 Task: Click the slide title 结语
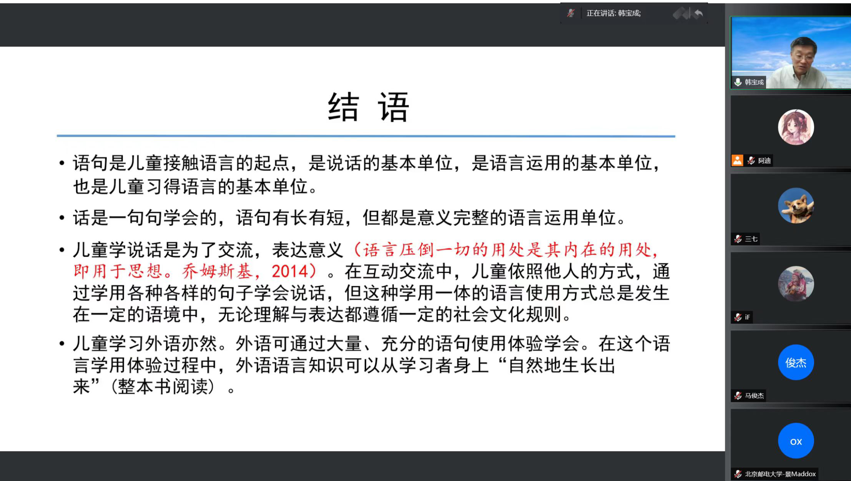(368, 107)
